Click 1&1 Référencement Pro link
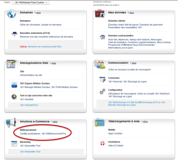Viewport: 178px width, 160px height. [54, 134]
